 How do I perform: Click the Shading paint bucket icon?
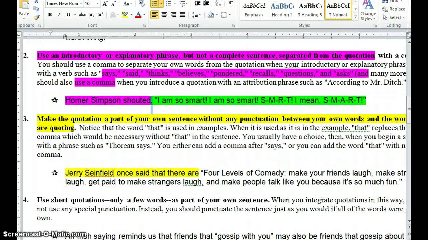coord(211,15)
